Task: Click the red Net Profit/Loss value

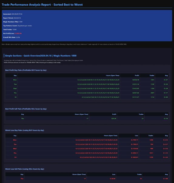Action: pyautogui.click(x=18, y=34)
